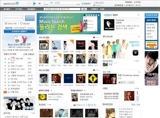Click the search input field
Screen dimensions: 160x118
click(x=62, y=9)
